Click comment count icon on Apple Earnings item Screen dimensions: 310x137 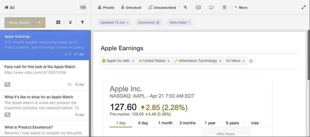[68, 54]
